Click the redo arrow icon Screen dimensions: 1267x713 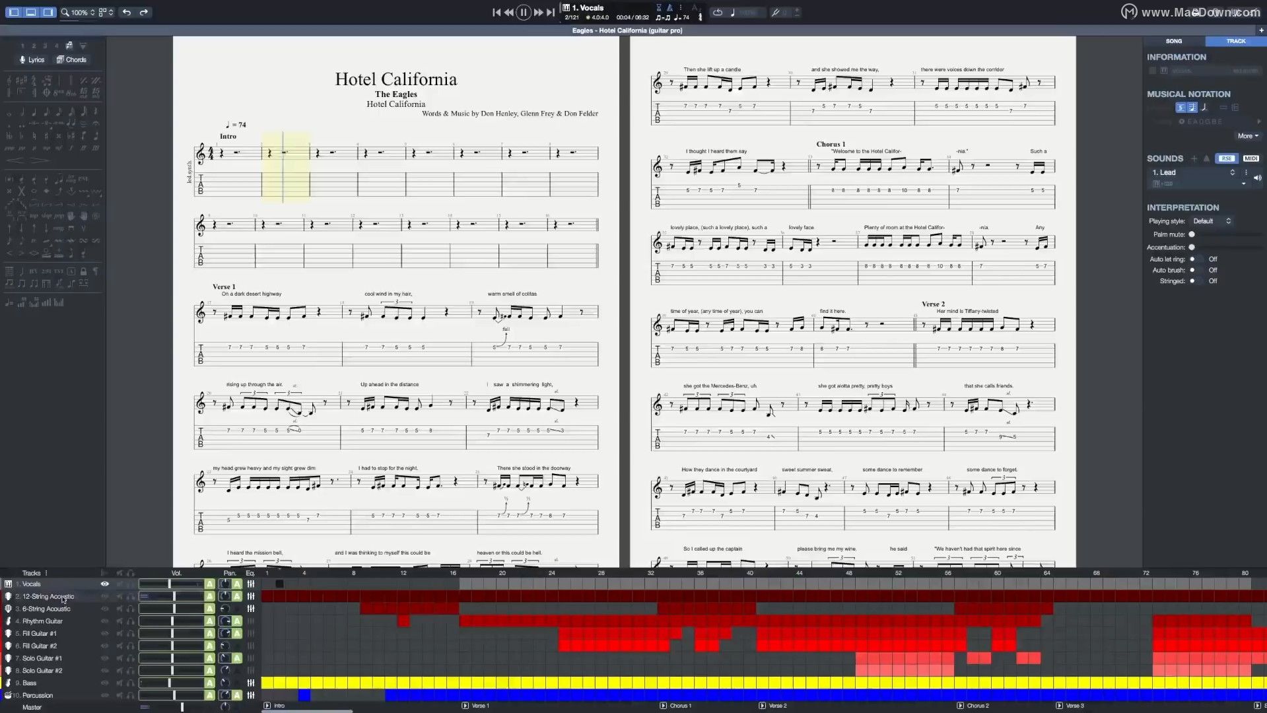coord(144,12)
